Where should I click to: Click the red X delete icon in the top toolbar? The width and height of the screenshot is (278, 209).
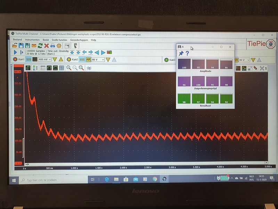pyautogui.click(x=46, y=46)
